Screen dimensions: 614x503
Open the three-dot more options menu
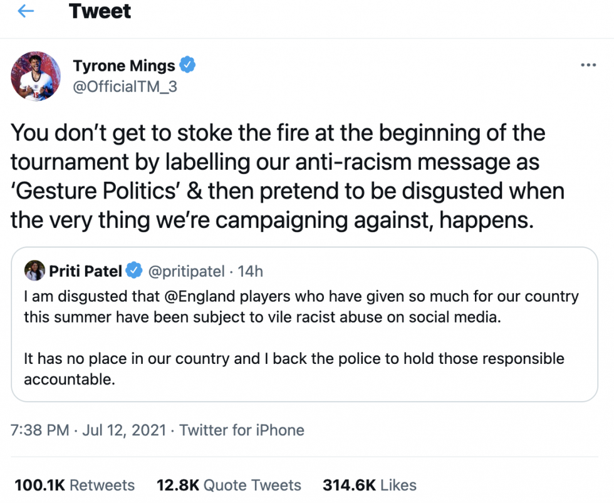tap(588, 65)
